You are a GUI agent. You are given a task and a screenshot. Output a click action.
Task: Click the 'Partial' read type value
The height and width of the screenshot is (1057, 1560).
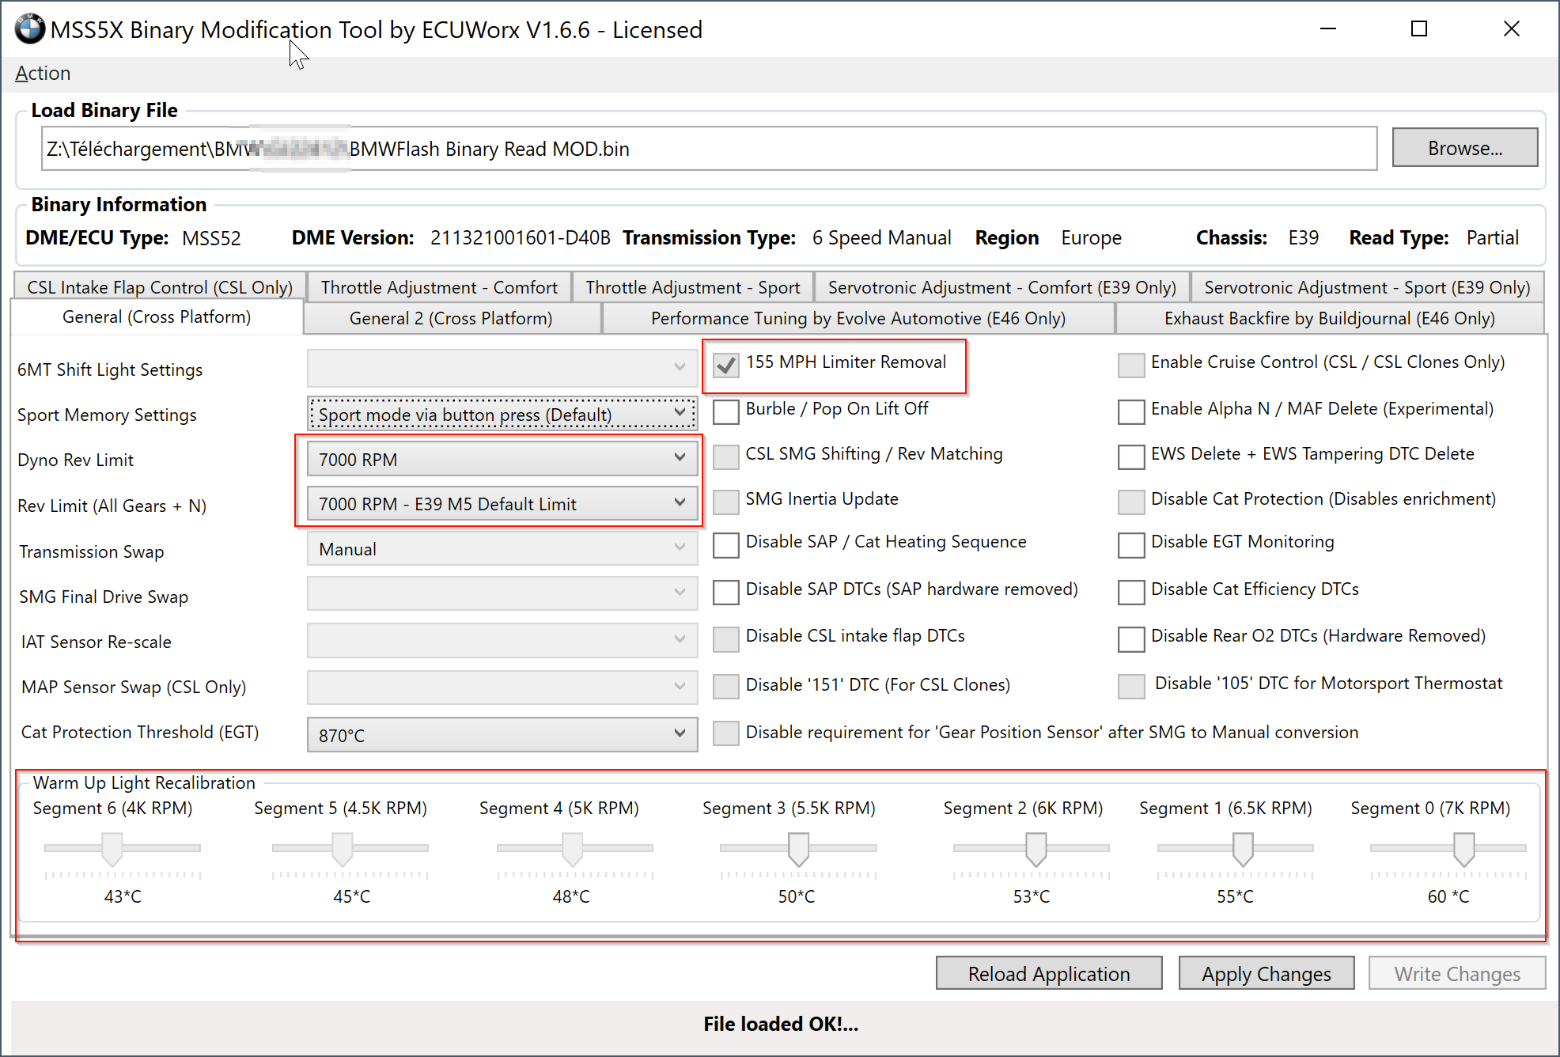pos(1493,238)
